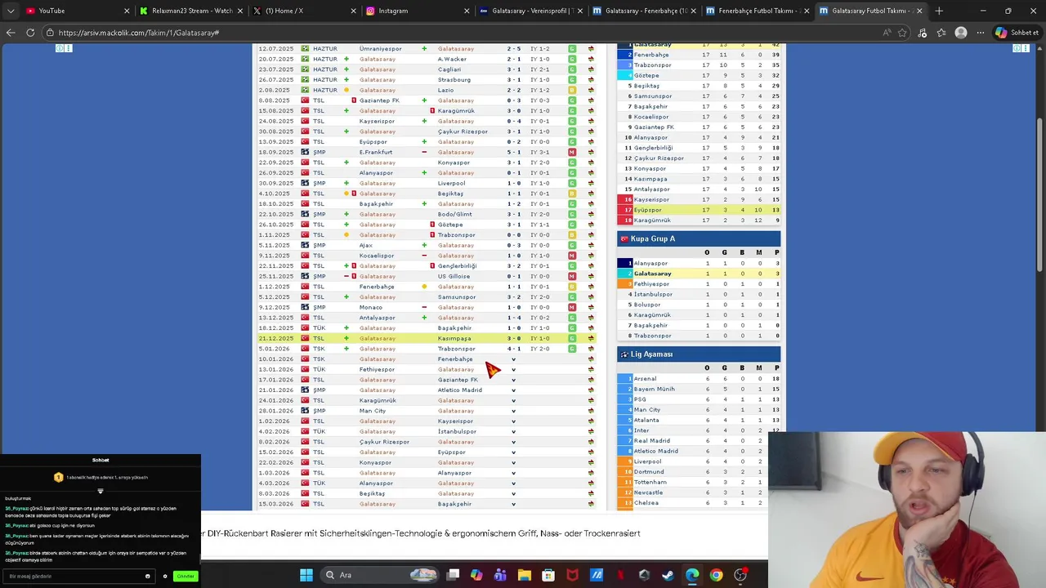Open chat settings gear icon

(165, 576)
